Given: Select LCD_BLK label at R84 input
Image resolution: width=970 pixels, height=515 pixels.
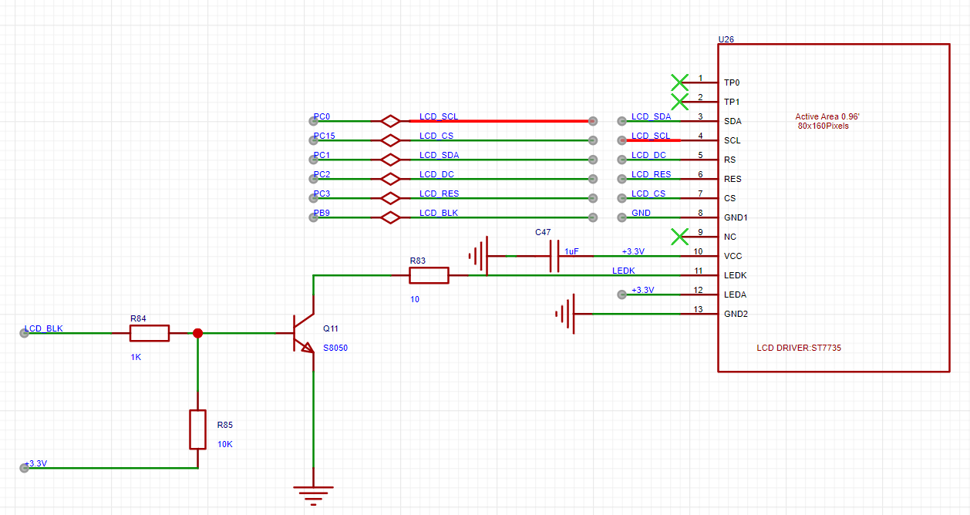Looking at the screenshot, I should (x=44, y=329).
